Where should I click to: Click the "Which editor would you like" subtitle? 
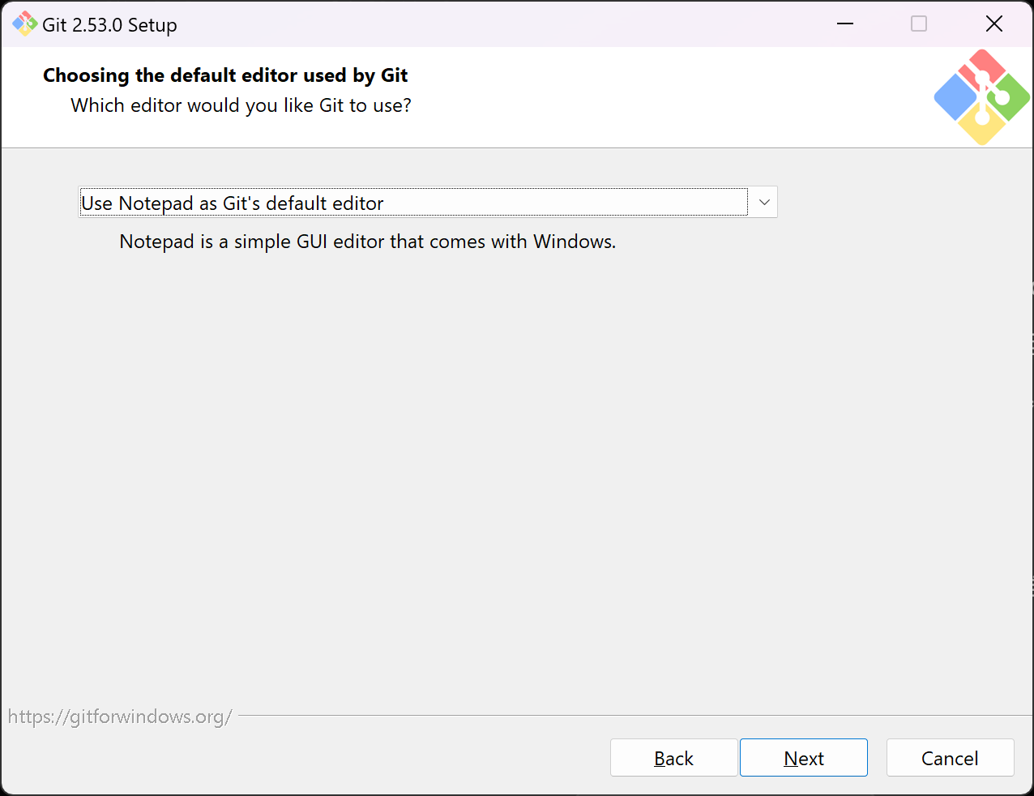[x=241, y=105]
